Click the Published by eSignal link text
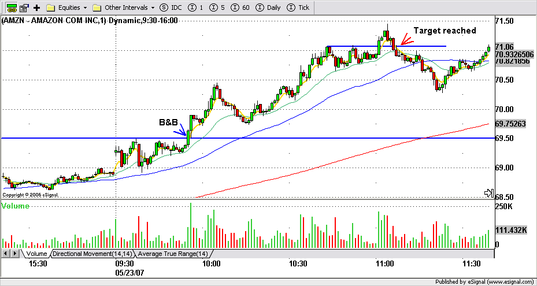The width and height of the screenshot is (537, 286). 486,282
